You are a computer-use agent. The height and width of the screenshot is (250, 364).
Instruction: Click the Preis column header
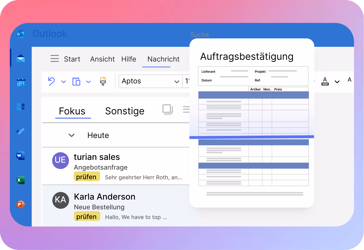click(278, 89)
